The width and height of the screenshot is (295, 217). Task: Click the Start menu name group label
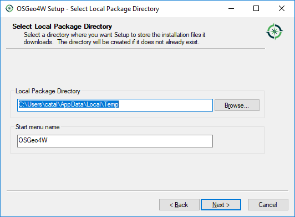coord(38,127)
